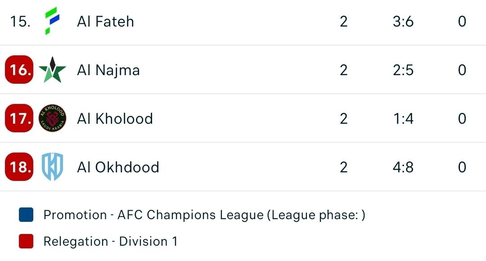Click the red 17th position badge
The height and width of the screenshot is (261, 486).
pyautogui.click(x=19, y=118)
